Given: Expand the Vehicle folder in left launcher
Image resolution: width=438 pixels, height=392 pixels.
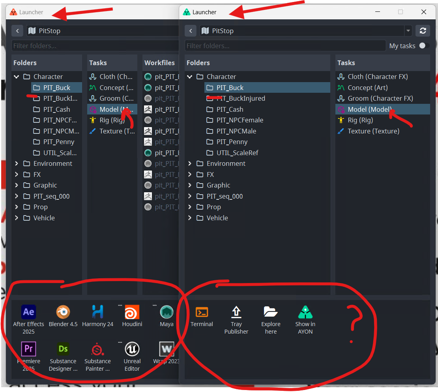Looking at the screenshot, I should [17, 218].
